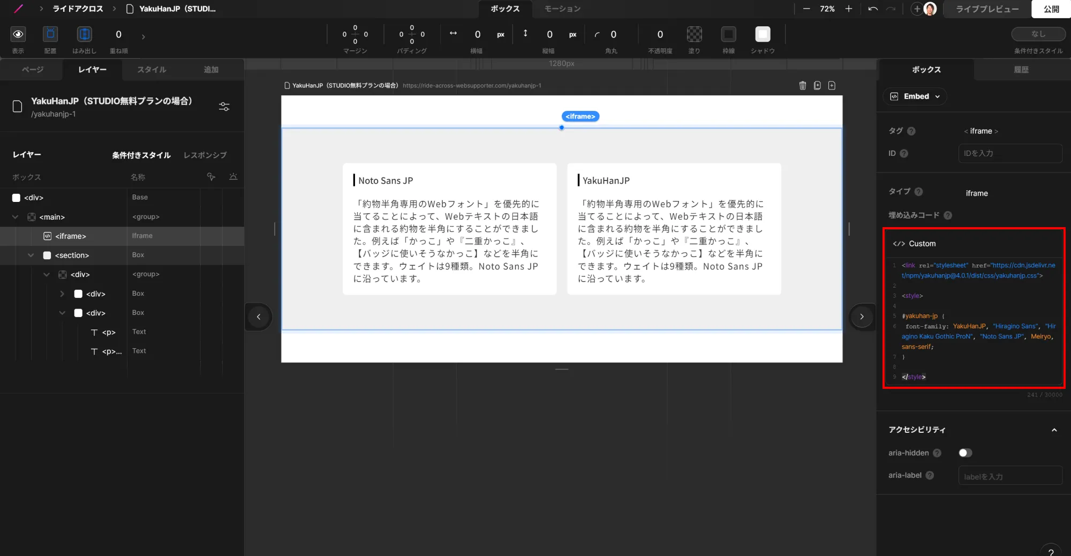1071x556 pixels.
Task: Click inside the Custom code editor
Action: click(974, 320)
